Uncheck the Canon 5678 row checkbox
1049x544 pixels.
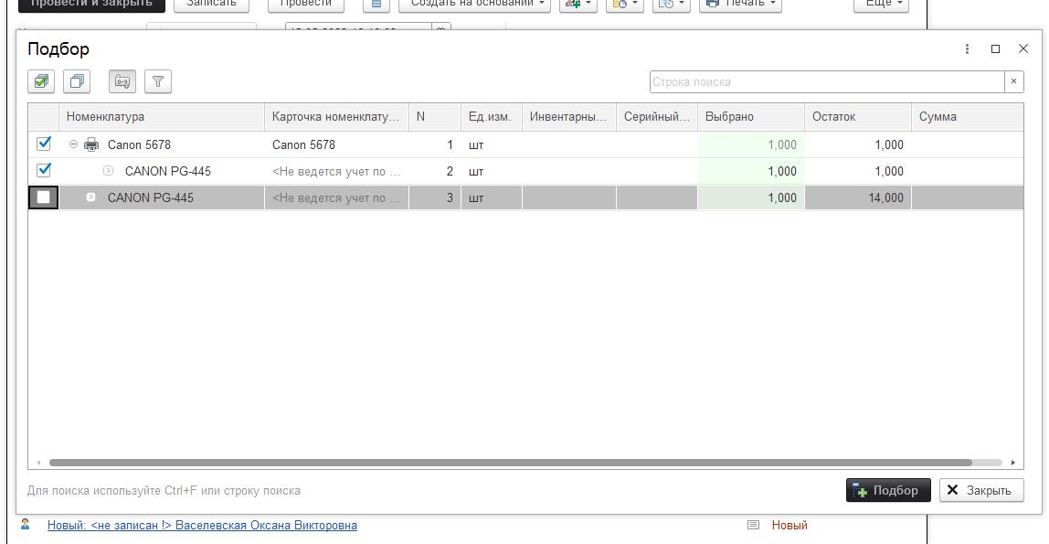43,144
